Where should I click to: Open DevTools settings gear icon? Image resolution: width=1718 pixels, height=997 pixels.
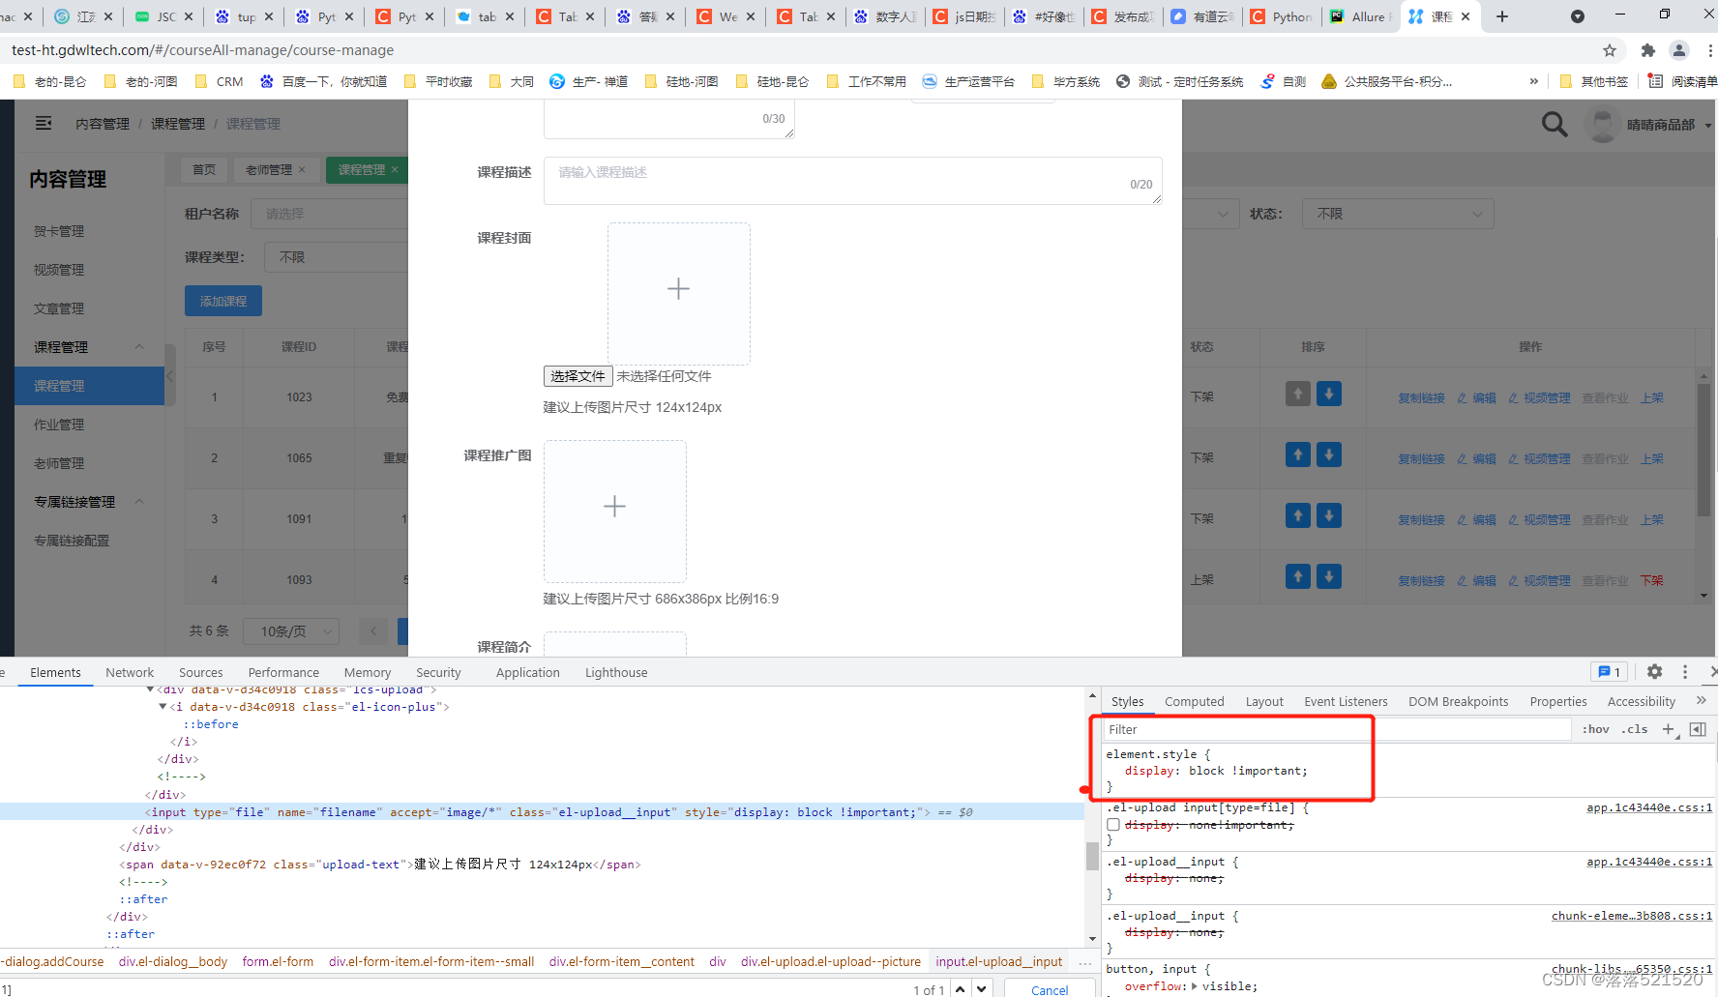tap(1654, 671)
